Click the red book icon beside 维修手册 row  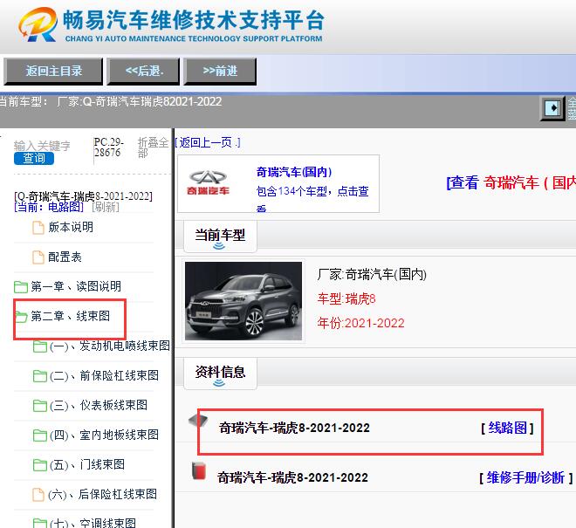coord(199,471)
